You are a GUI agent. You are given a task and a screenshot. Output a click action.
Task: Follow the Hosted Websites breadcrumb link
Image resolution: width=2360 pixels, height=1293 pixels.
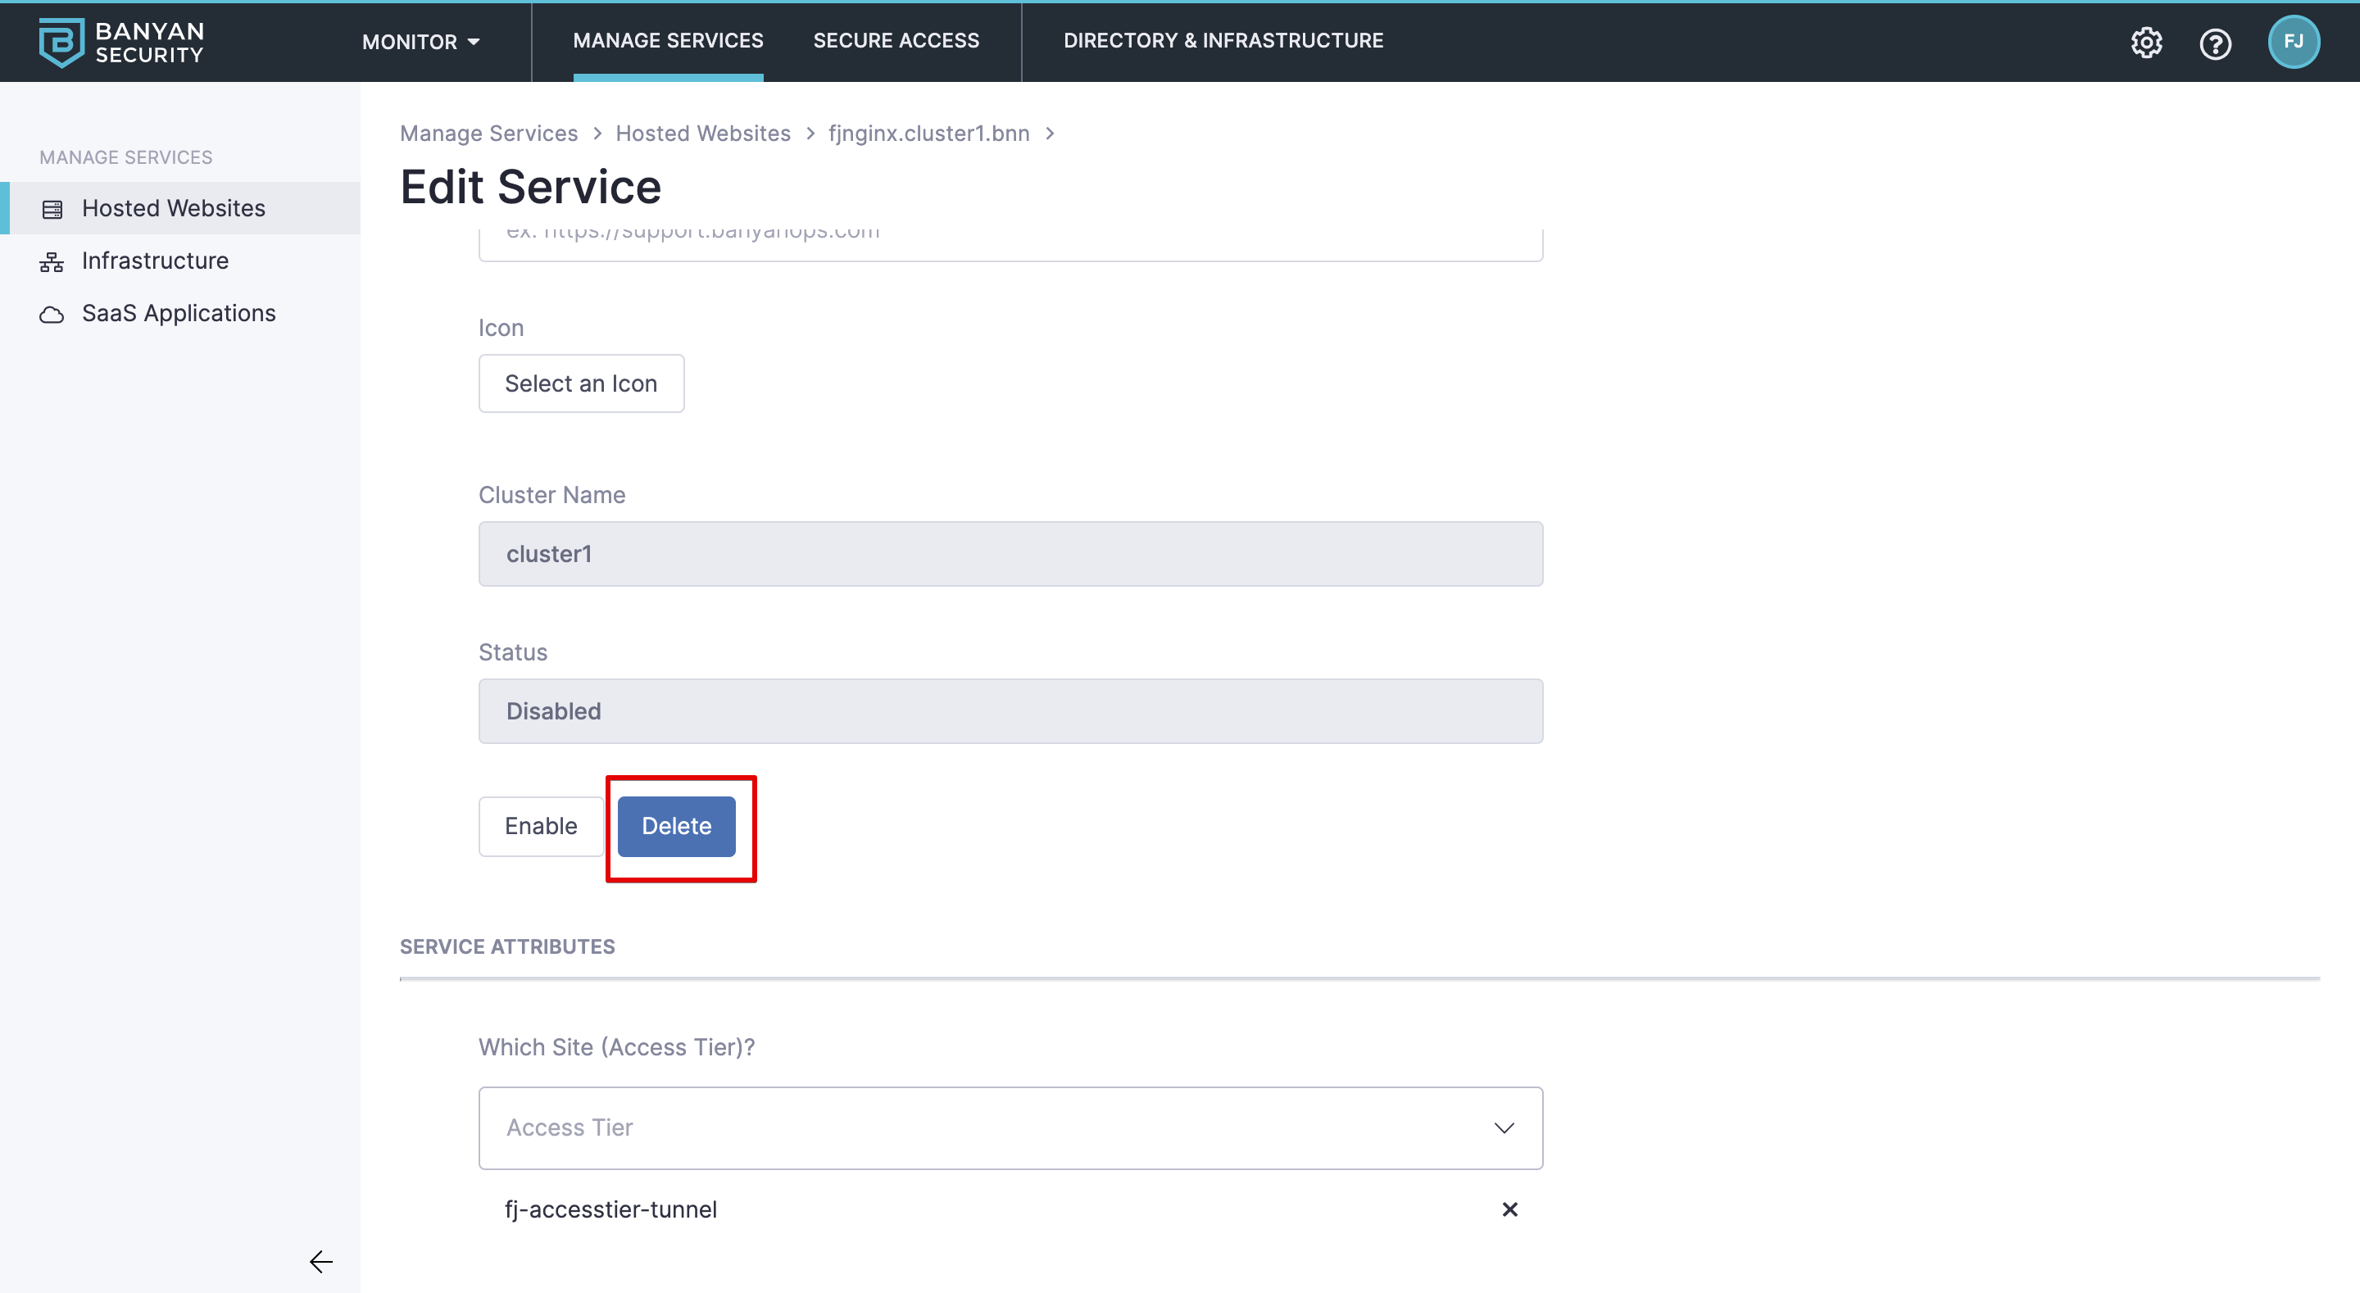pos(701,134)
